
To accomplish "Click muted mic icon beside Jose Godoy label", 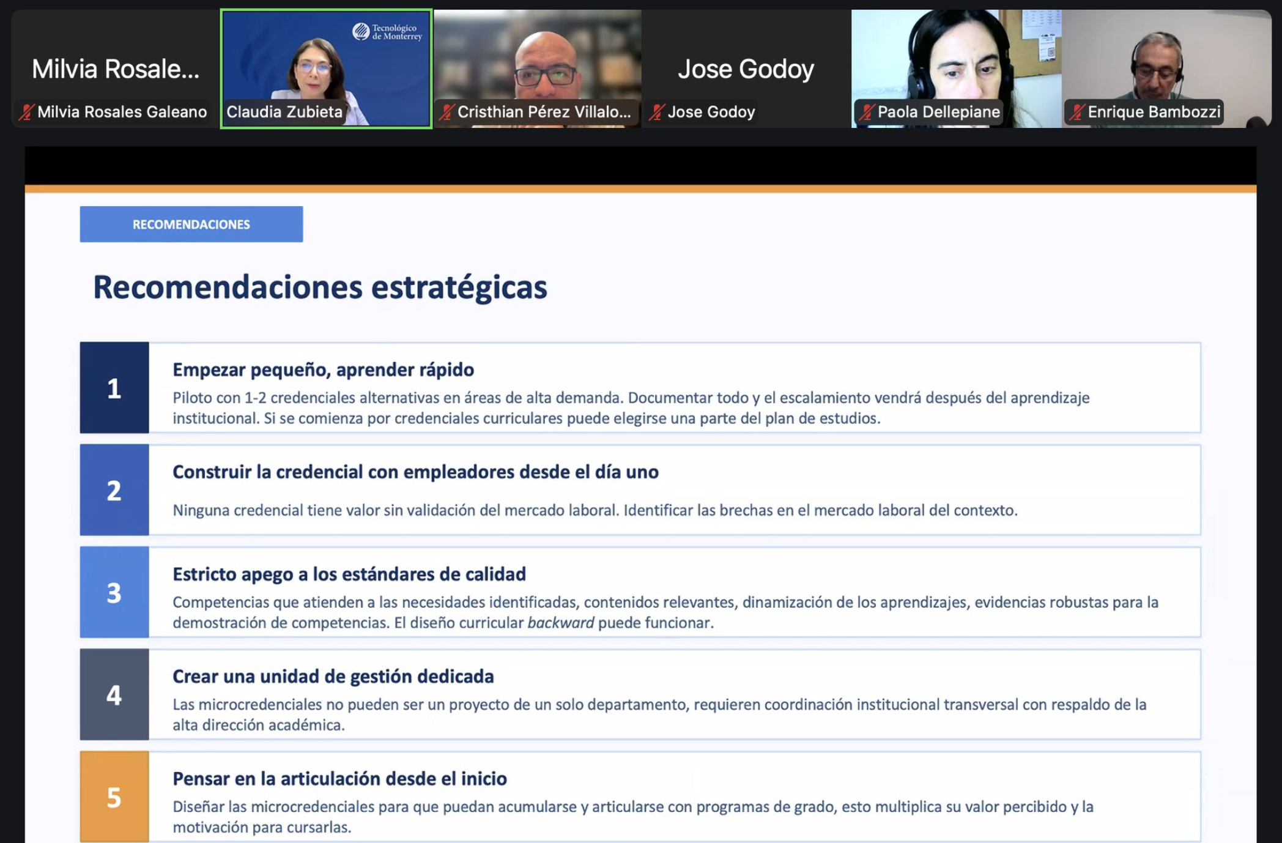I will pyautogui.click(x=657, y=112).
